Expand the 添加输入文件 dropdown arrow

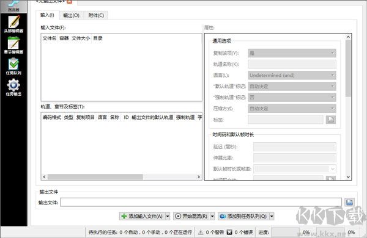[x=168, y=216]
